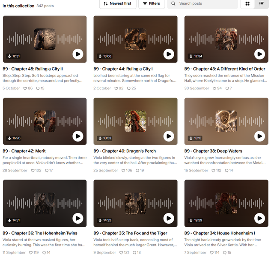274x260 pixels.
Task: Click the 19:29 duration badge
Action: coord(196,220)
